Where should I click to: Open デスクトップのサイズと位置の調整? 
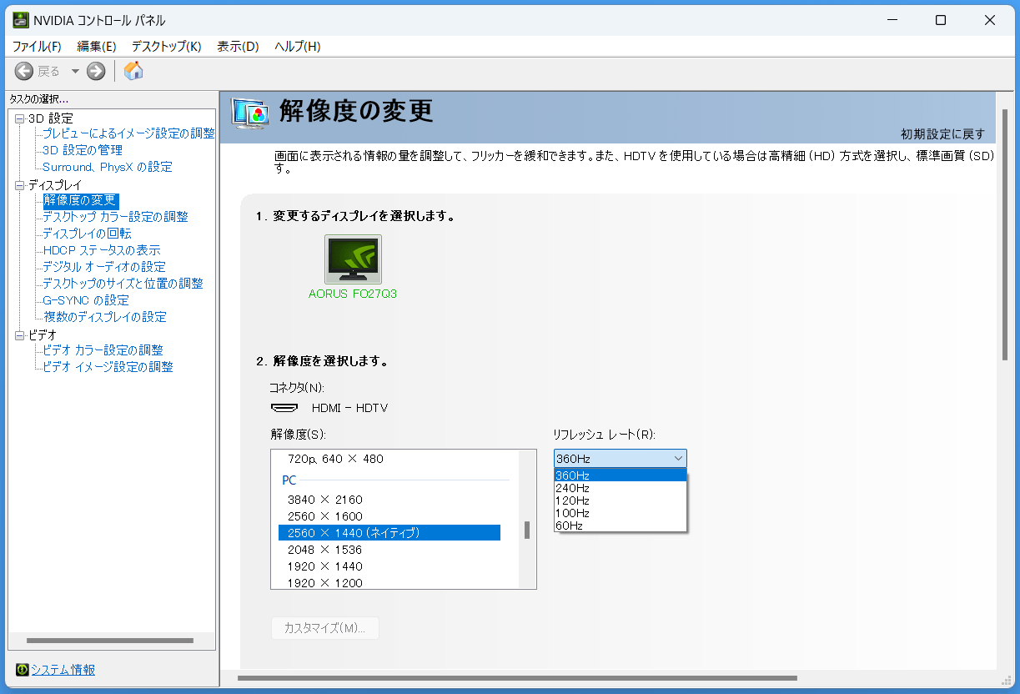click(x=123, y=284)
